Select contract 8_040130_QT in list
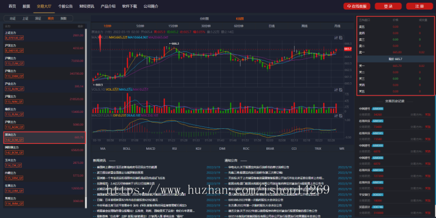Screen dimensions: 436x218 coord(14,50)
